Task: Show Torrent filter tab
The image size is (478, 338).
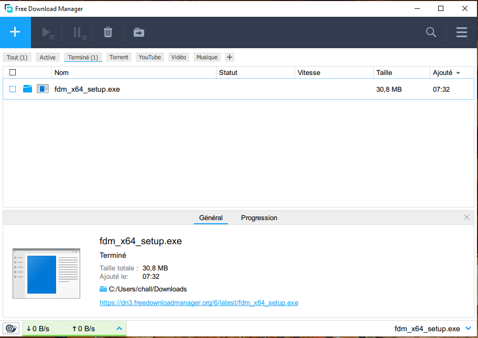Action: (x=119, y=57)
